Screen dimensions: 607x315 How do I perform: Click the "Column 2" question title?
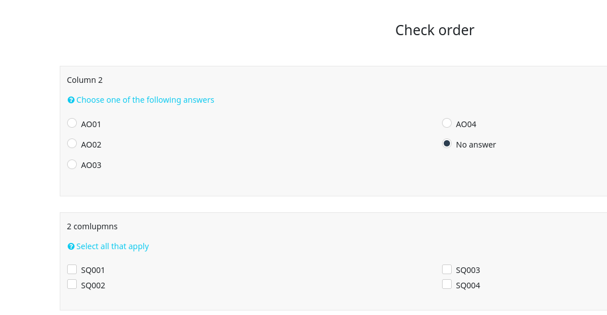tap(85, 80)
